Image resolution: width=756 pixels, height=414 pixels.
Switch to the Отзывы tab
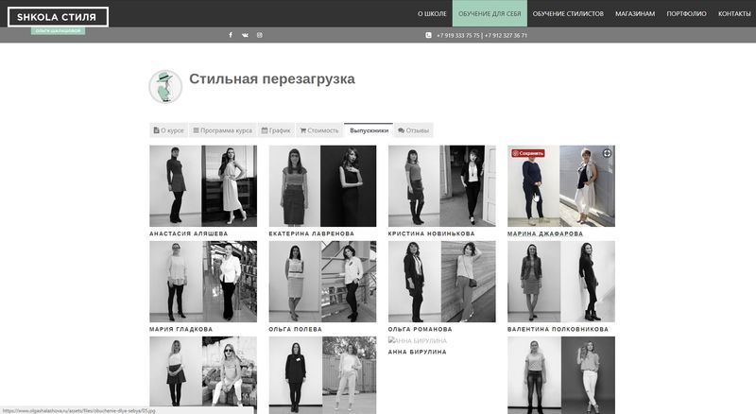pos(413,130)
